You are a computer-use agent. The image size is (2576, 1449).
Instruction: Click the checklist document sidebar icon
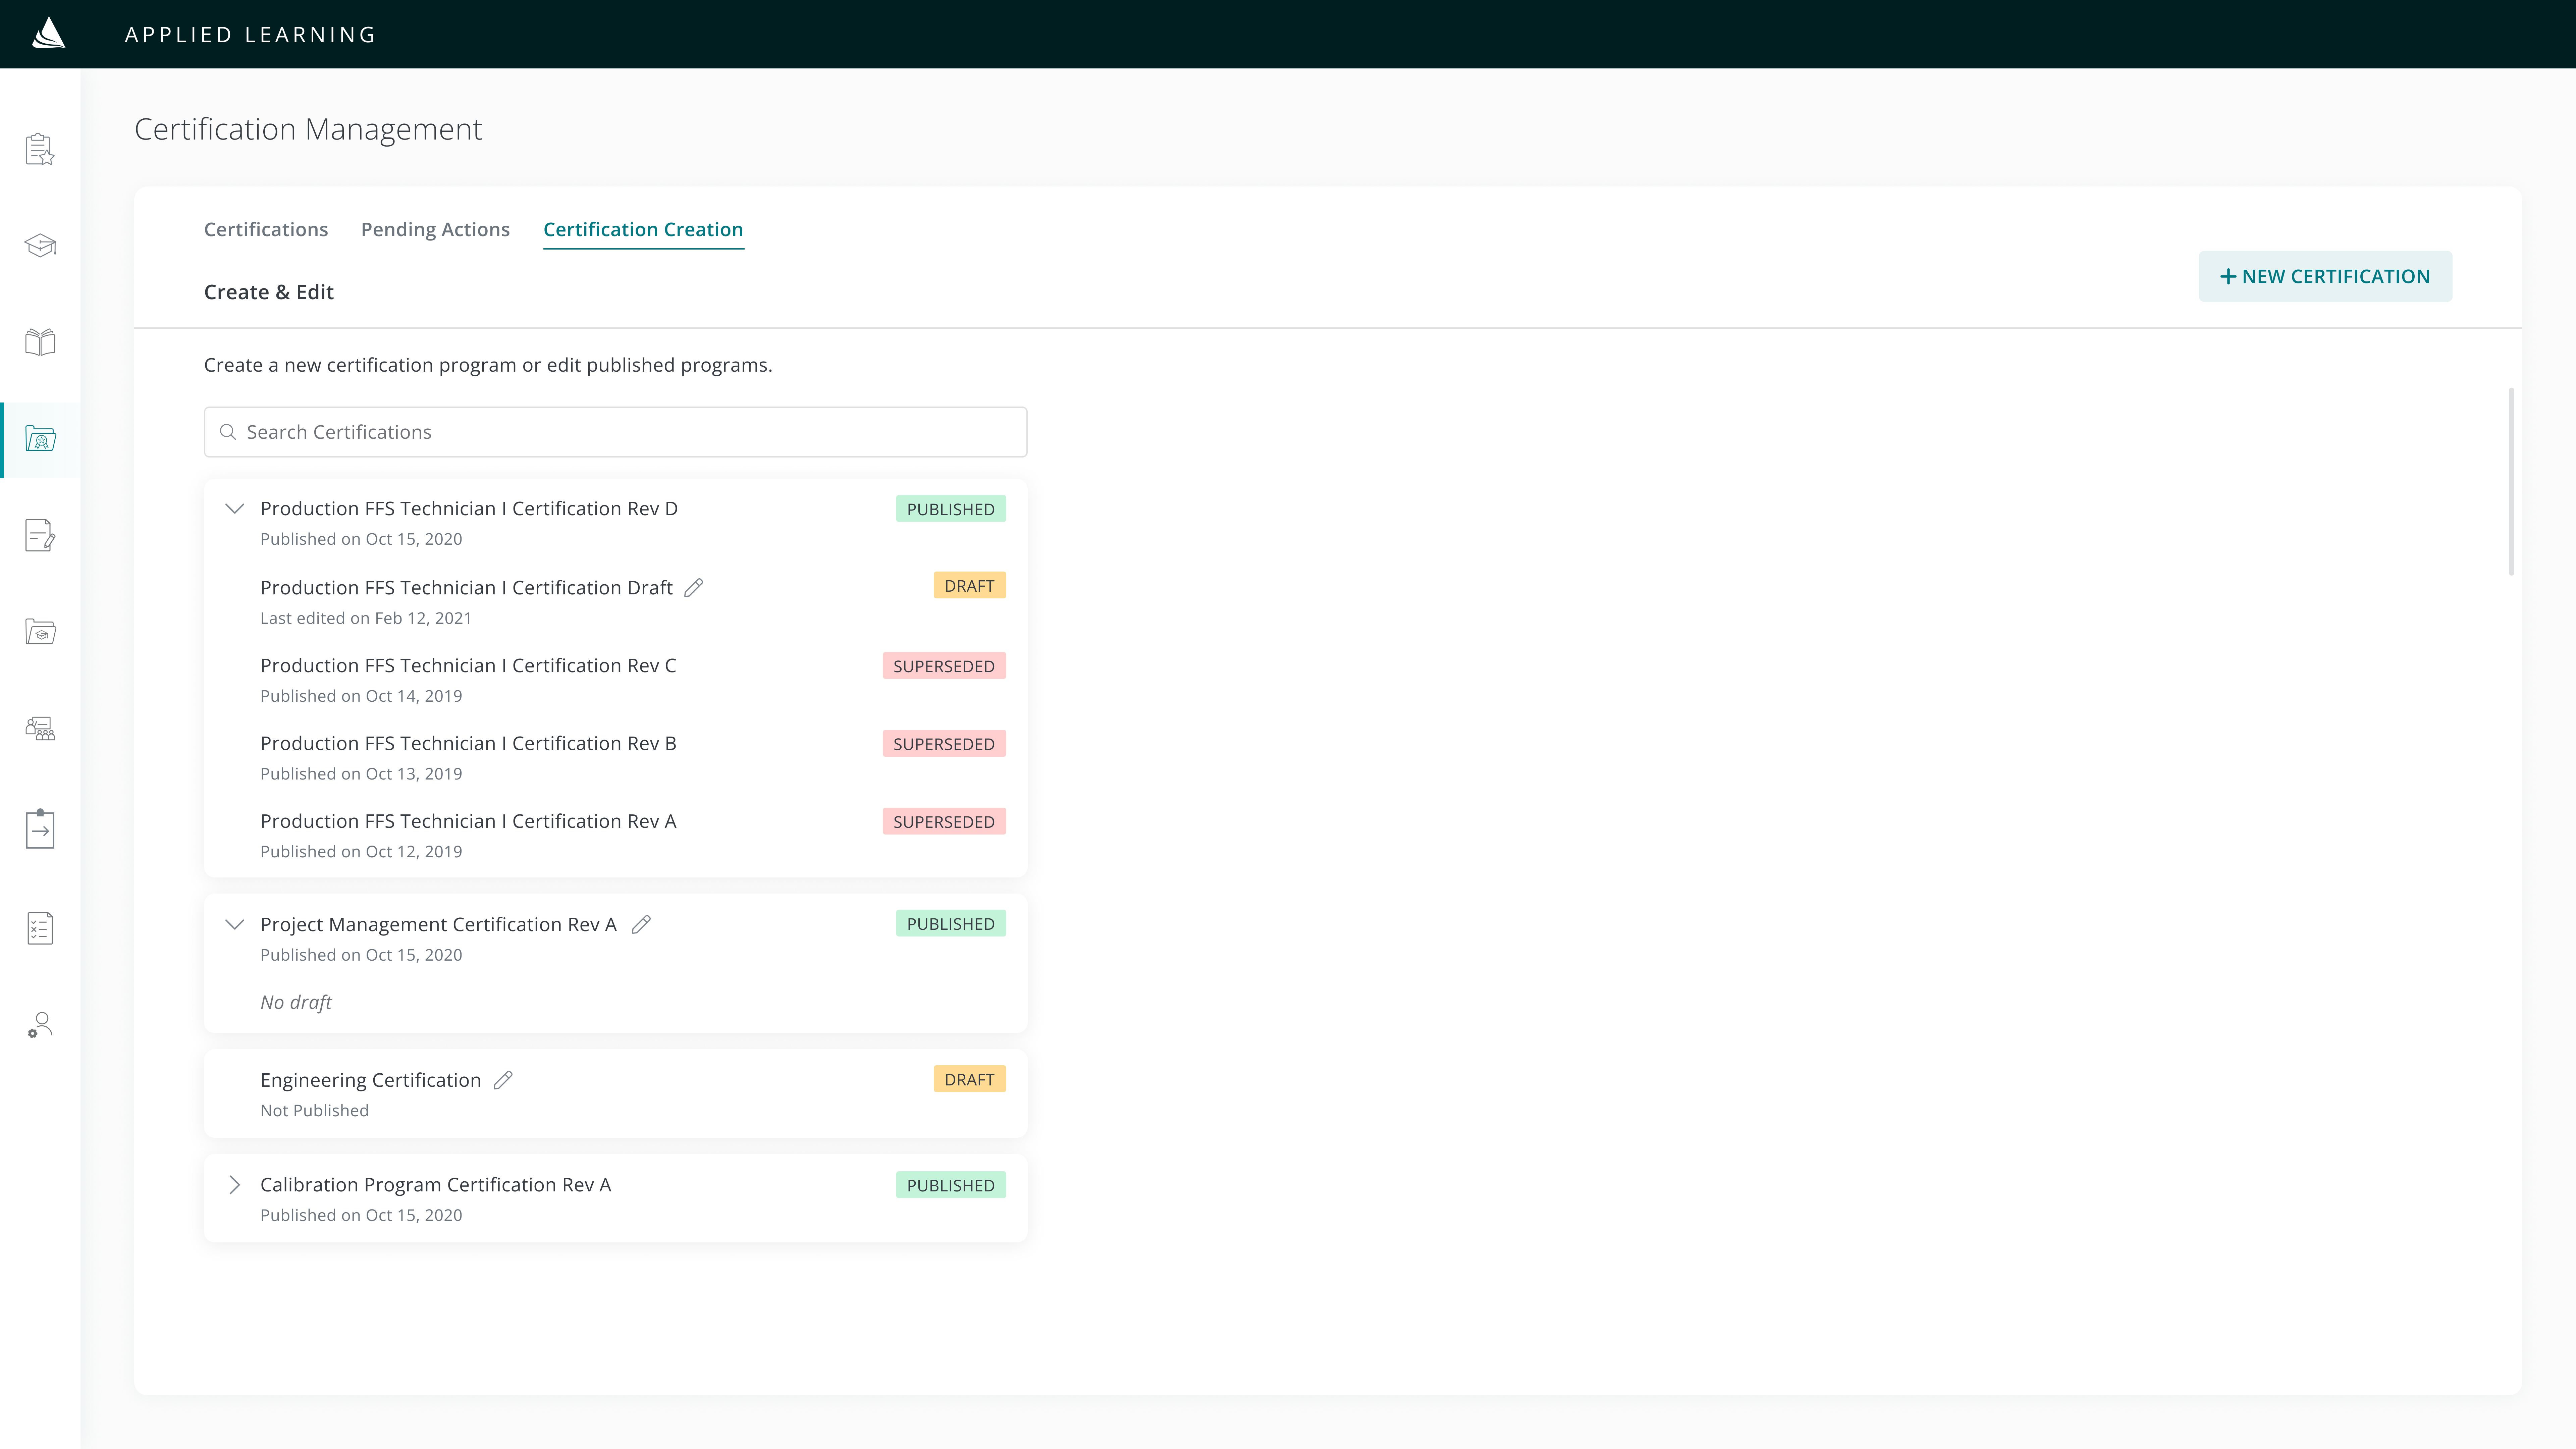[40, 928]
